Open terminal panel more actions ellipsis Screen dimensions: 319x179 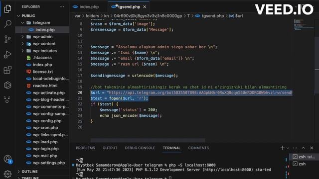[295, 148]
